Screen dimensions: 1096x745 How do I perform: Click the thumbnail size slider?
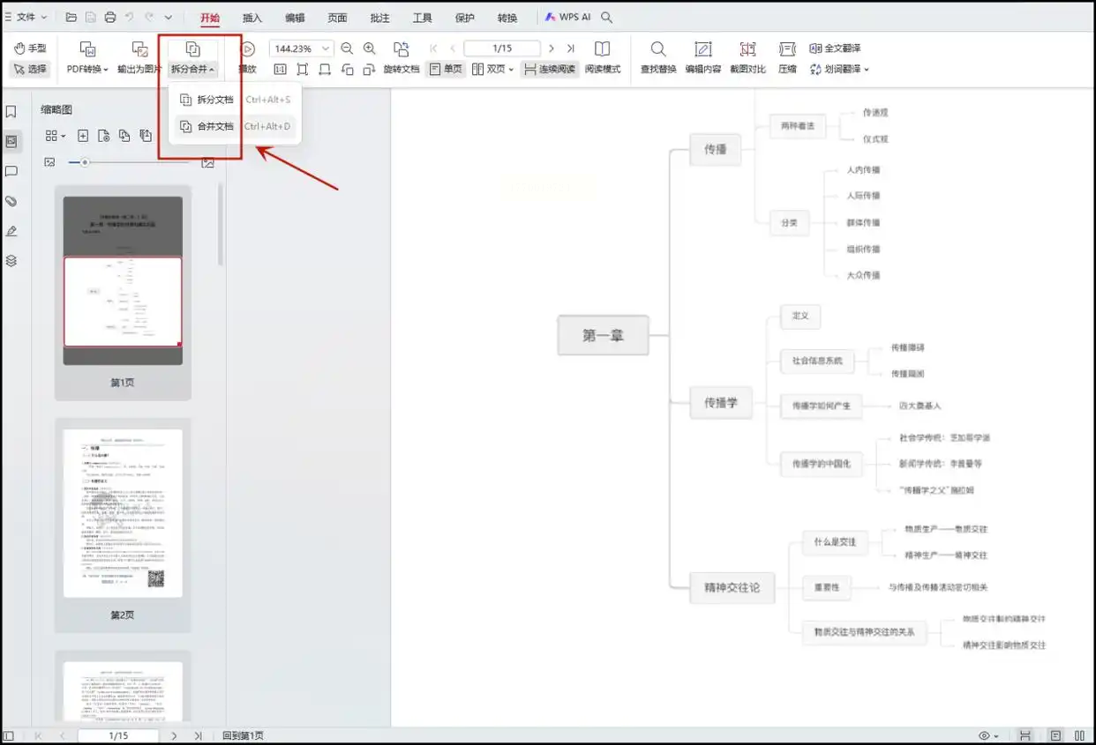pyautogui.click(x=85, y=162)
